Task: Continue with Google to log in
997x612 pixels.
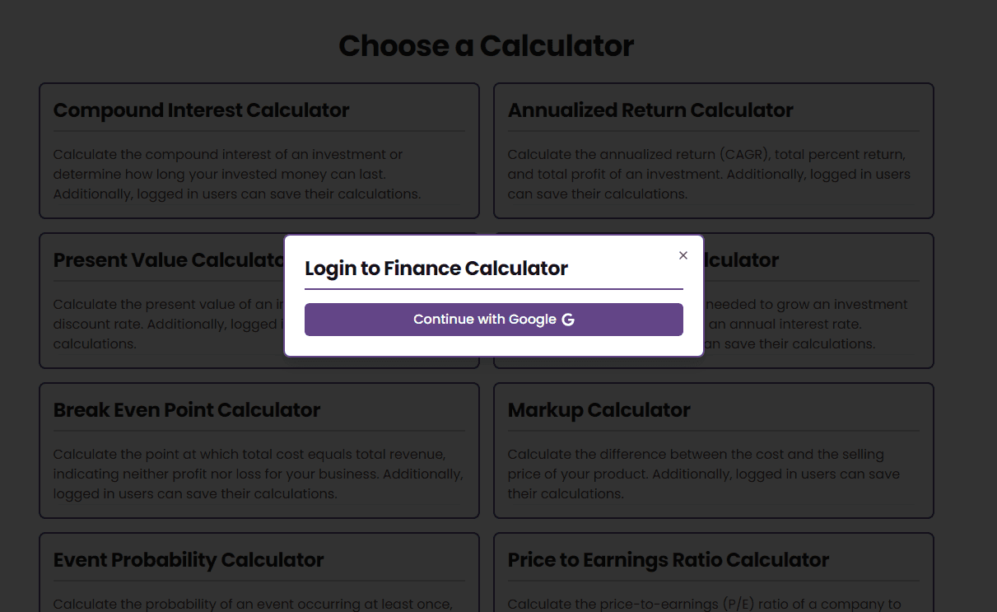Action: (494, 320)
